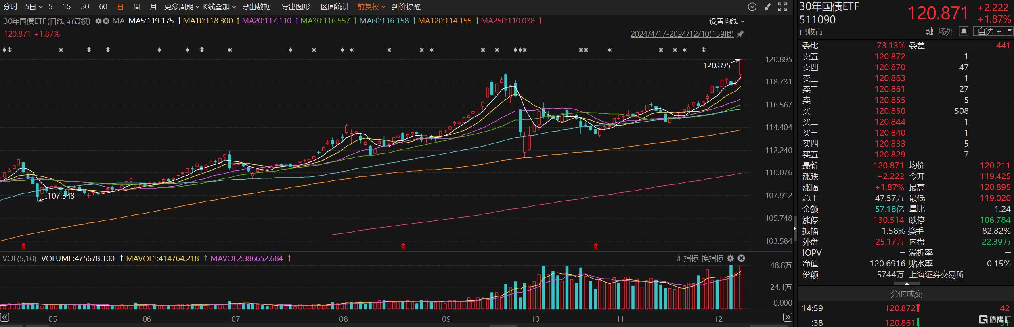The height and width of the screenshot is (327, 1014).
Task: Open the 前复权 adjustment dropdown
Action: tap(371, 7)
